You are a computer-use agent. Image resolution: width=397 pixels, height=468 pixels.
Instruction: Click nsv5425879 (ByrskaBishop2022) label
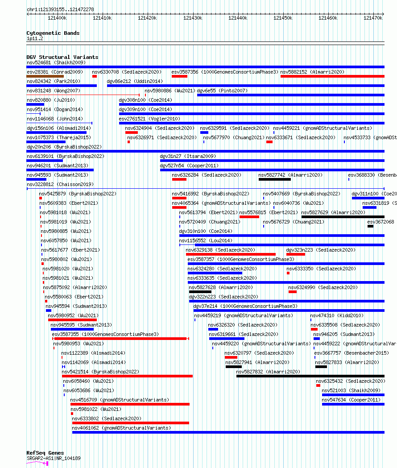[78, 194]
